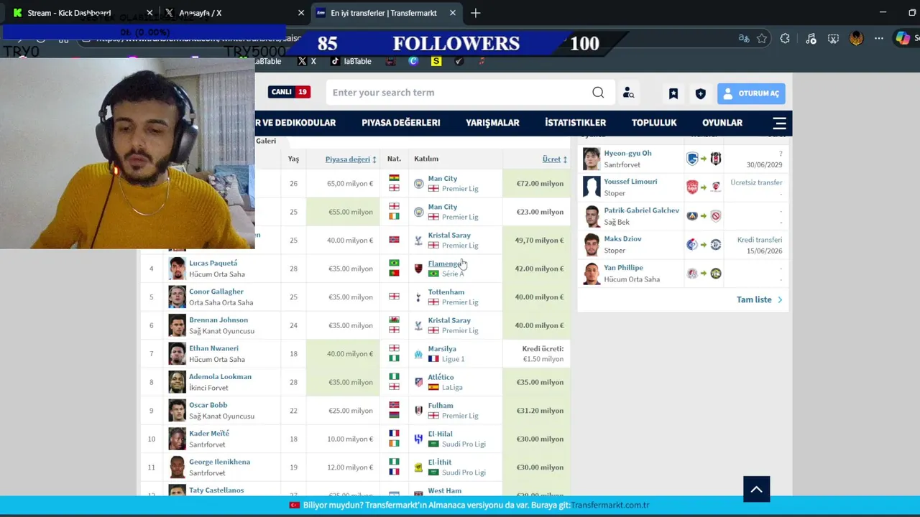Click the X bookmark in bookmarks bar
The height and width of the screenshot is (517, 920).
307,62
